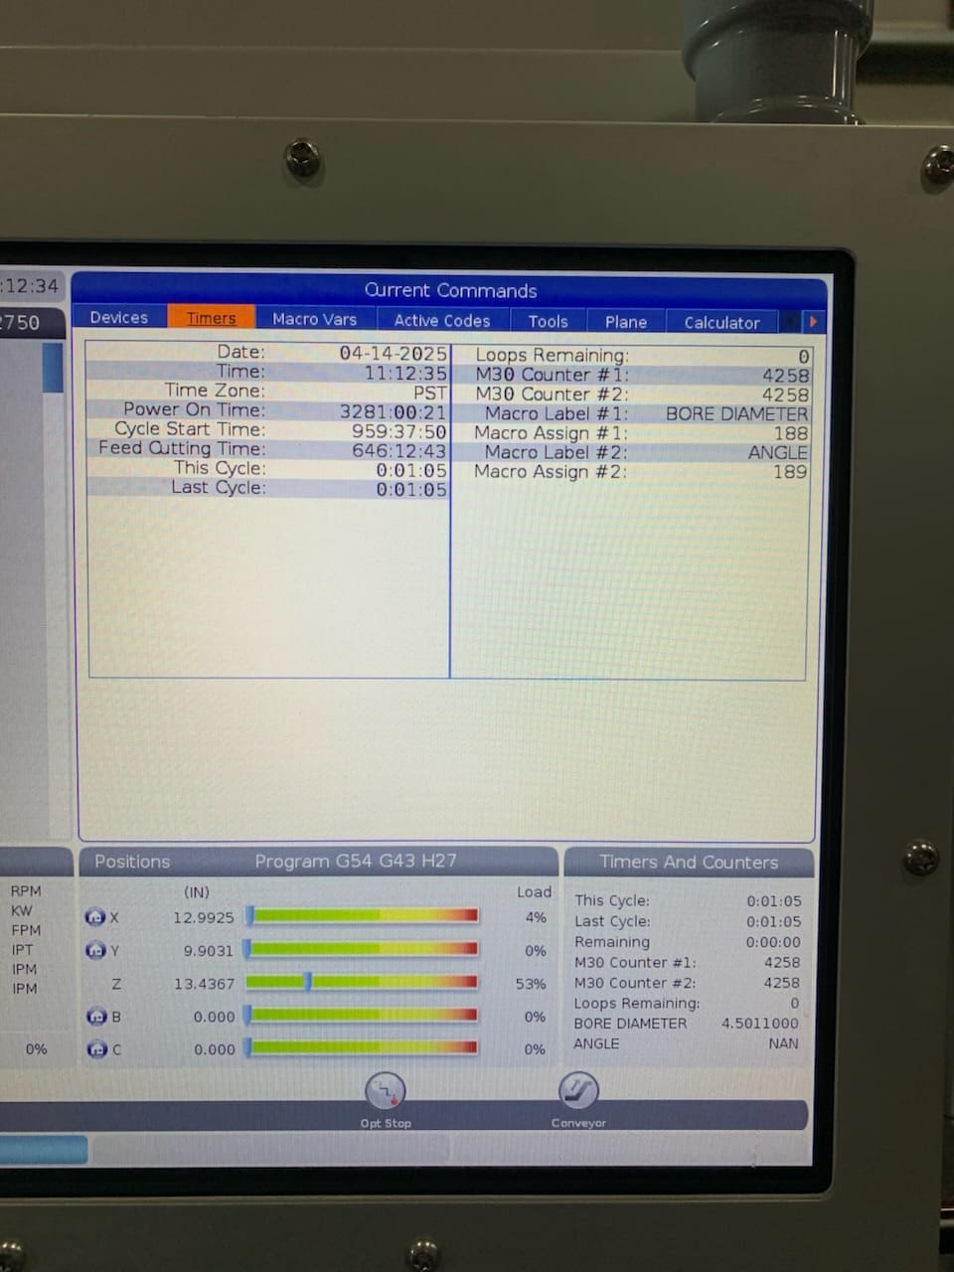Click the Opt Stop icon
Image resolution: width=954 pixels, height=1272 pixels.
pos(385,1091)
